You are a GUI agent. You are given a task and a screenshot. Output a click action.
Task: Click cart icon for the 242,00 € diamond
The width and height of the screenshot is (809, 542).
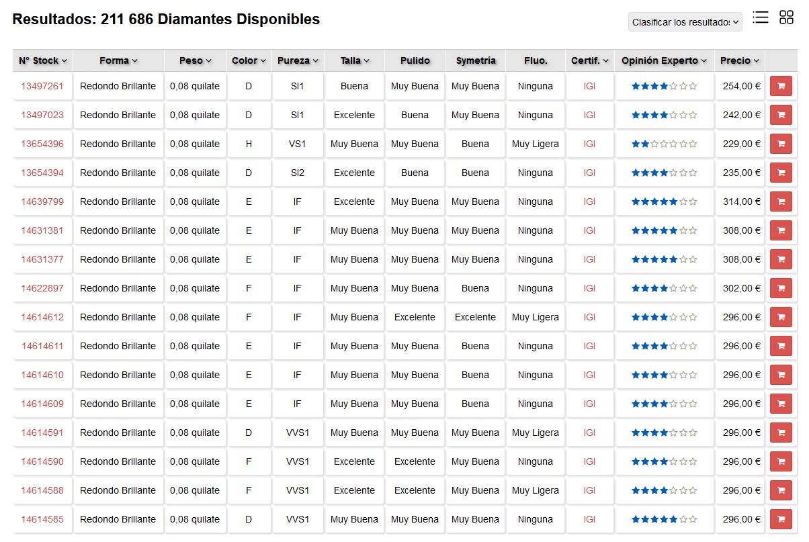coord(781,115)
